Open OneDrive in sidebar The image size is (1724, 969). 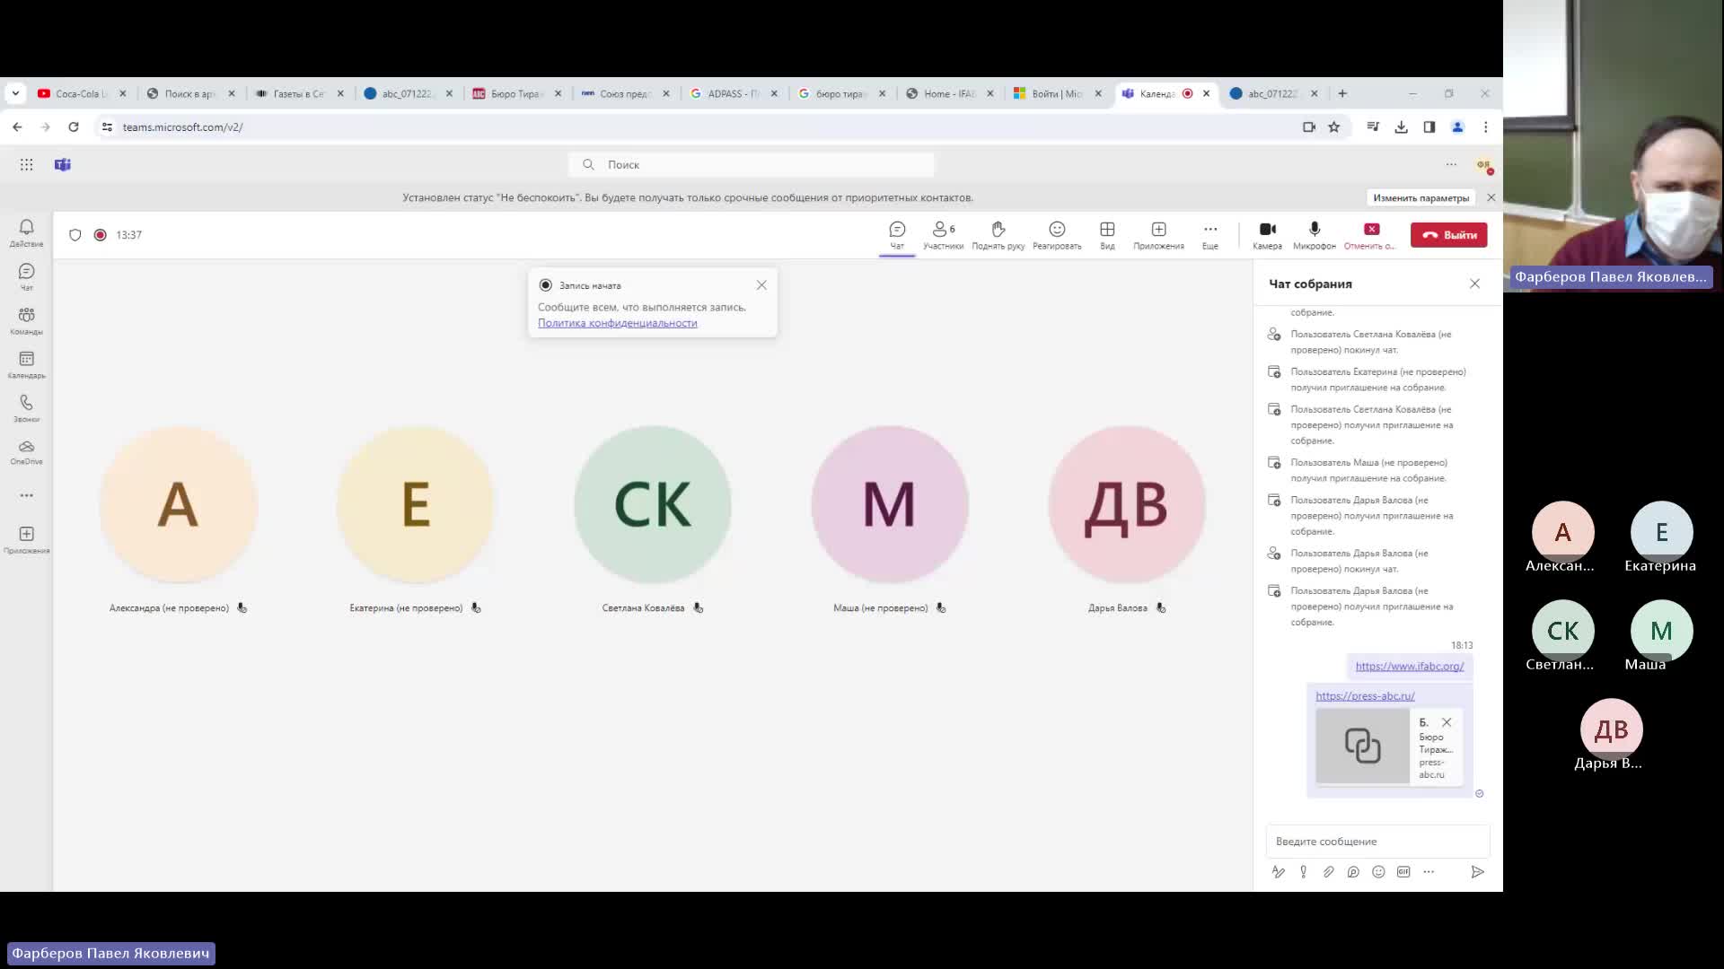pyautogui.click(x=26, y=452)
